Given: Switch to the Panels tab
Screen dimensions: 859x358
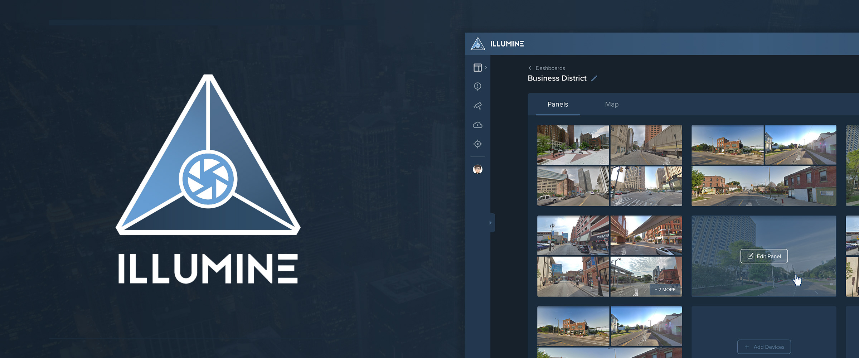Looking at the screenshot, I should pyautogui.click(x=558, y=104).
